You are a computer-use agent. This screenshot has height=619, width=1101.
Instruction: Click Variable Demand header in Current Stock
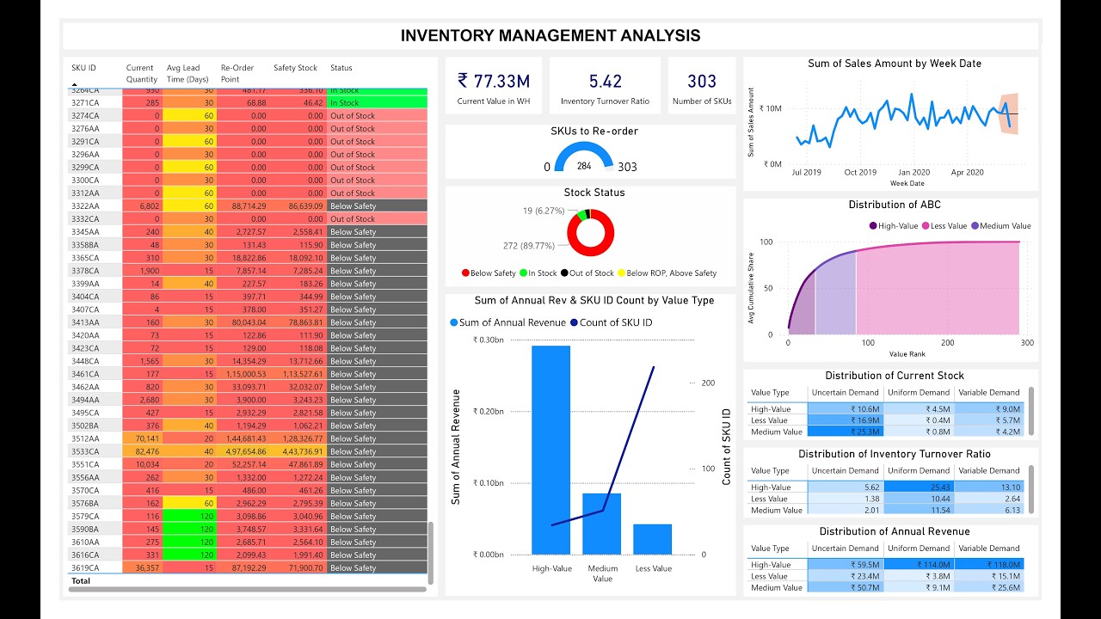tap(989, 392)
